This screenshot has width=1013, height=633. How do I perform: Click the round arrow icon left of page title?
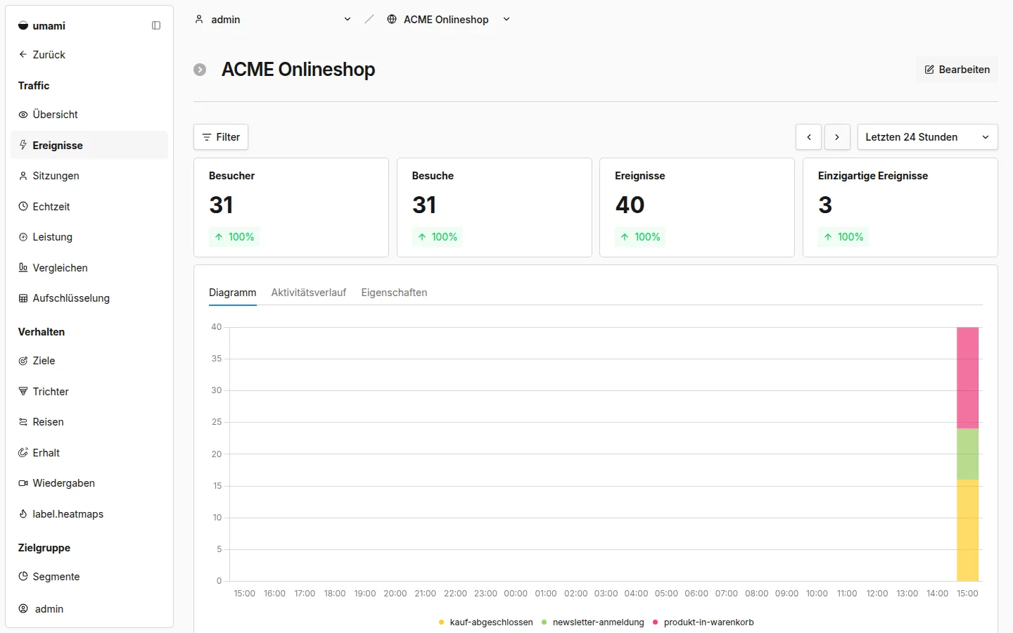[x=200, y=70]
